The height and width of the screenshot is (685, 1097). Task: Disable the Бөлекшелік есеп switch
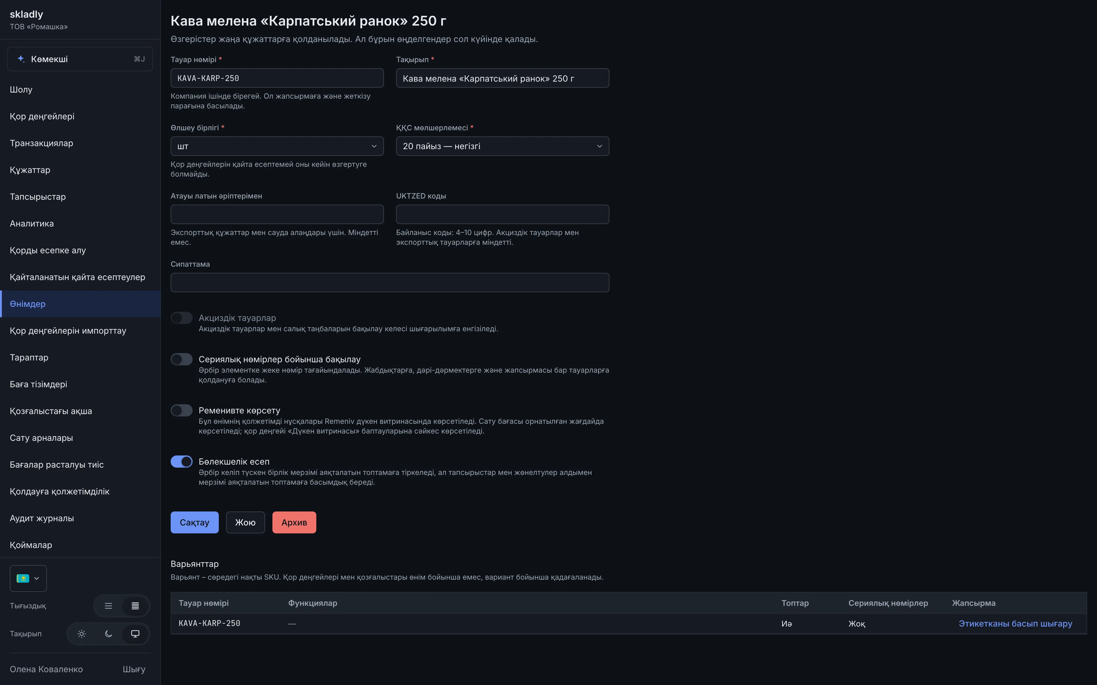point(181,462)
